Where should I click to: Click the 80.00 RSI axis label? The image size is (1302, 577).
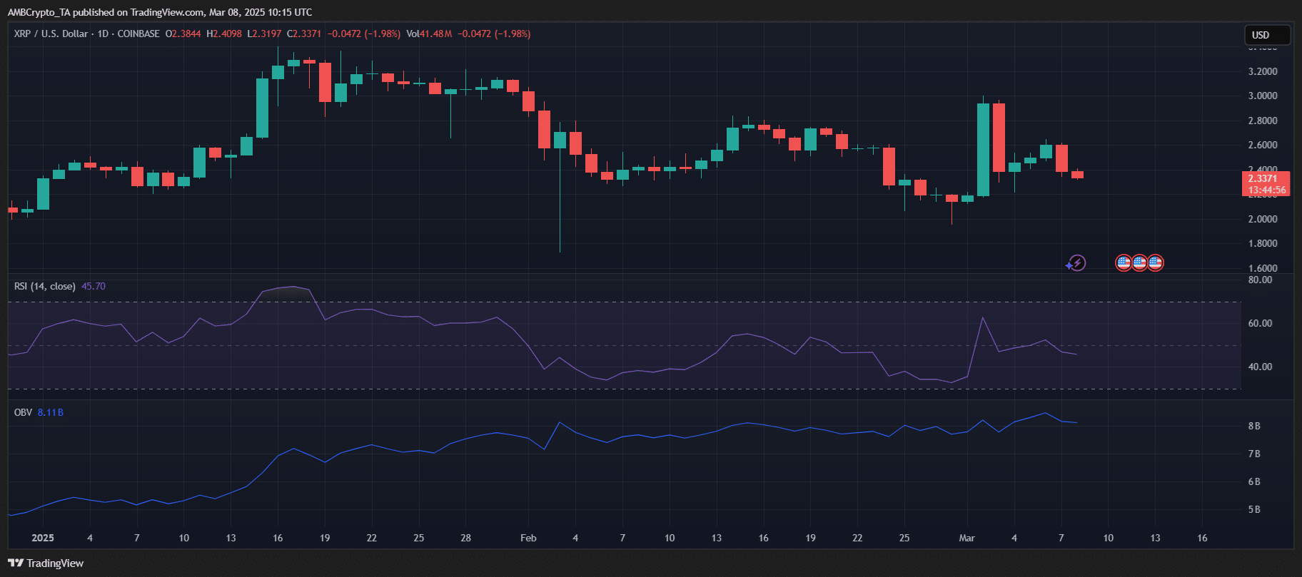1260,280
